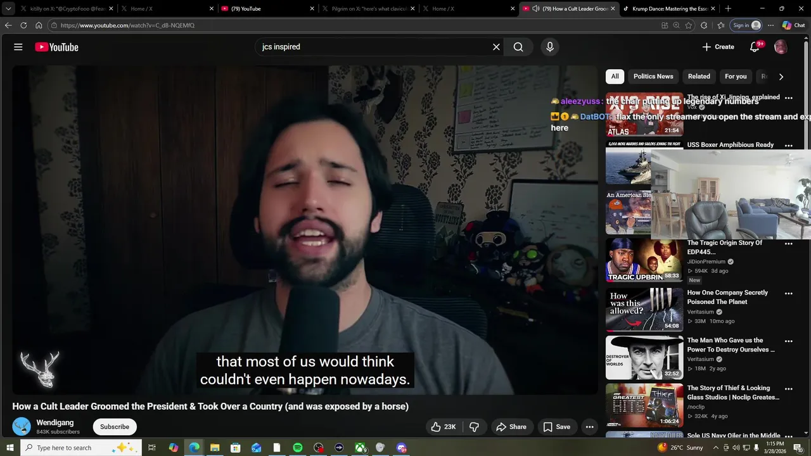Open options for 'Poisoned The Planet' video

click(x=789, y=293)
